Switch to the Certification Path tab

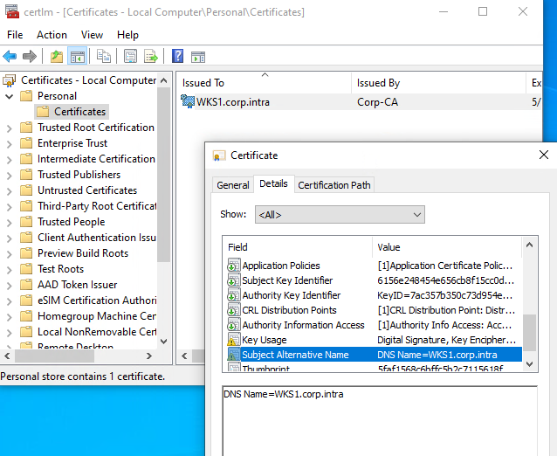point(334,184)
